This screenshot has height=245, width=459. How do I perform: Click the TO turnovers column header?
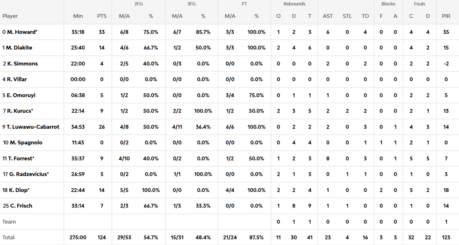[365, 16]
